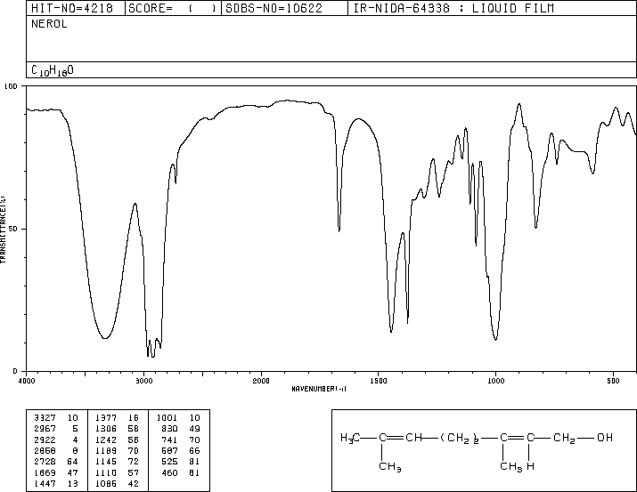Click the compound name NEROL

click(x=49, y=24)
